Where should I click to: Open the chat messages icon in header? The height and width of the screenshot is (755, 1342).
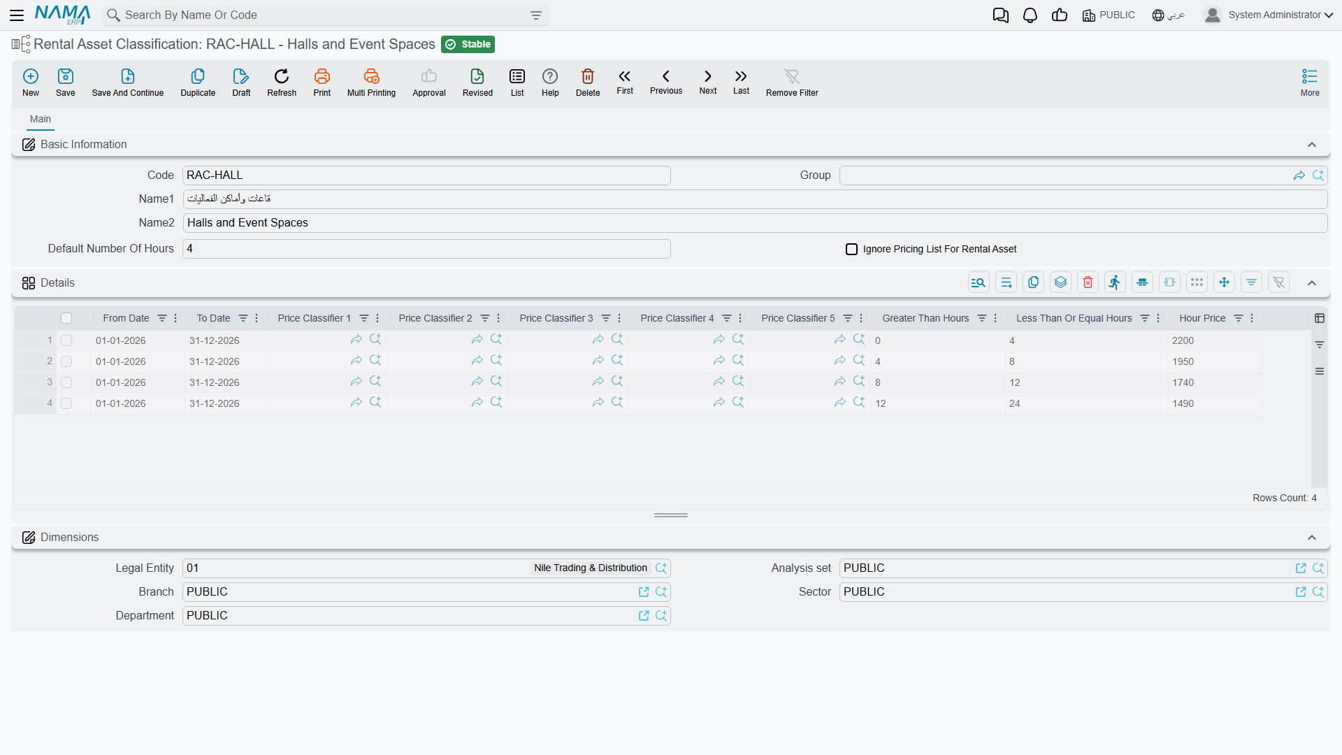(1001, 15)
